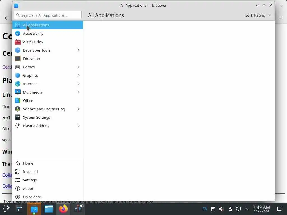Open the Office category
The height and width of the screenshot is (215, 287).
point(48,101)
